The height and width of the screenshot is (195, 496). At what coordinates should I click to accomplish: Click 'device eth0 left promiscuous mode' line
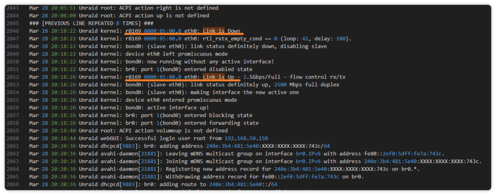[x=128, y=54]
